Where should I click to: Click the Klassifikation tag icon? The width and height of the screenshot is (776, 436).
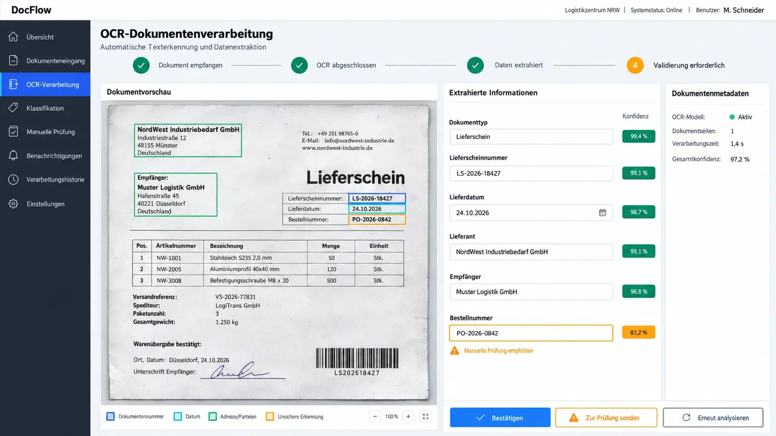[x=14, y=108]
